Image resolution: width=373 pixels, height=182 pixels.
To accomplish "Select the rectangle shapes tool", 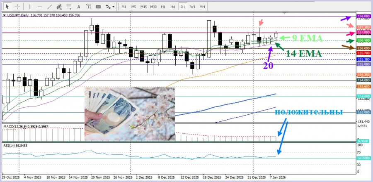I will pos(98,7).
